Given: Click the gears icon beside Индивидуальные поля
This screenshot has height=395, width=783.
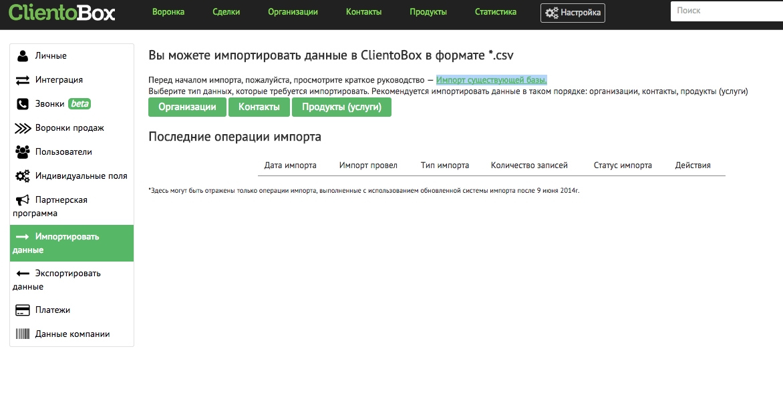Looking at the screenshot, I should [x=23, y=176].
